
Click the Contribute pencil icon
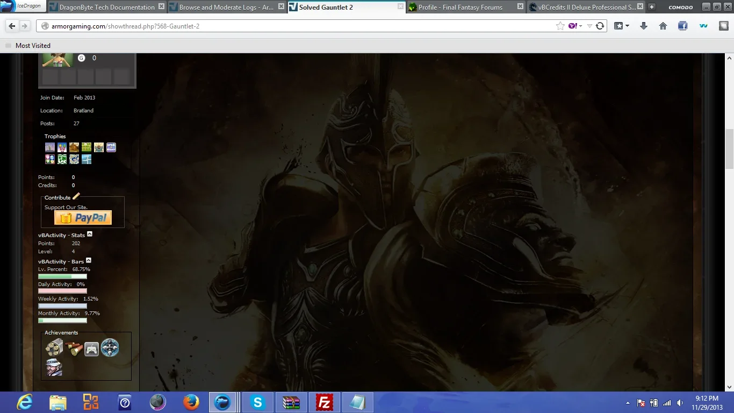76,196
